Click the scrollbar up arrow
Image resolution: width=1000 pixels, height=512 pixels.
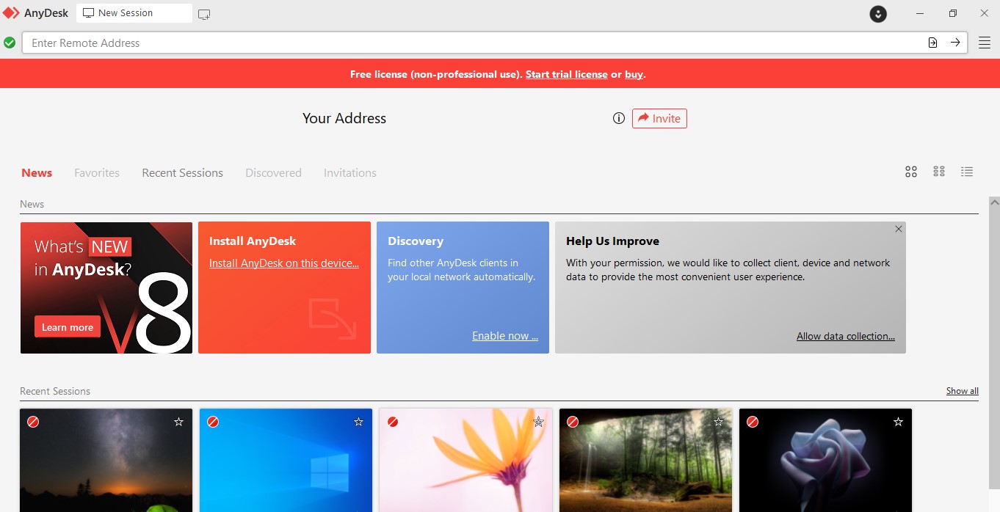[994, 201]
